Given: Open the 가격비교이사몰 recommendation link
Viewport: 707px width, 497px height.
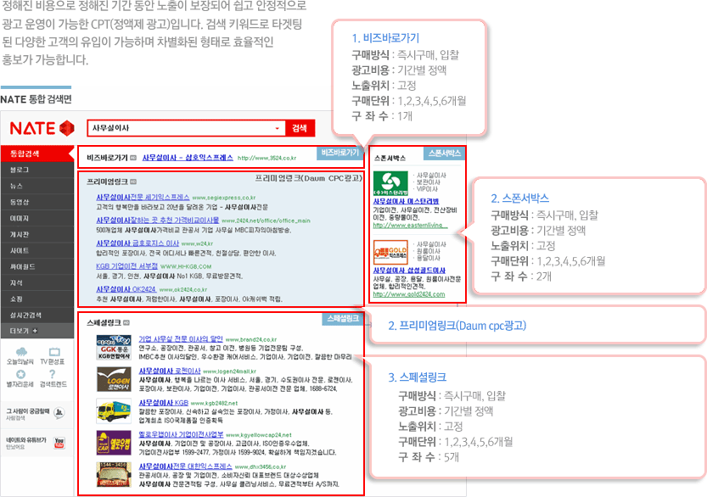Looking at the screenshot, I should click(x=157, y=221).
